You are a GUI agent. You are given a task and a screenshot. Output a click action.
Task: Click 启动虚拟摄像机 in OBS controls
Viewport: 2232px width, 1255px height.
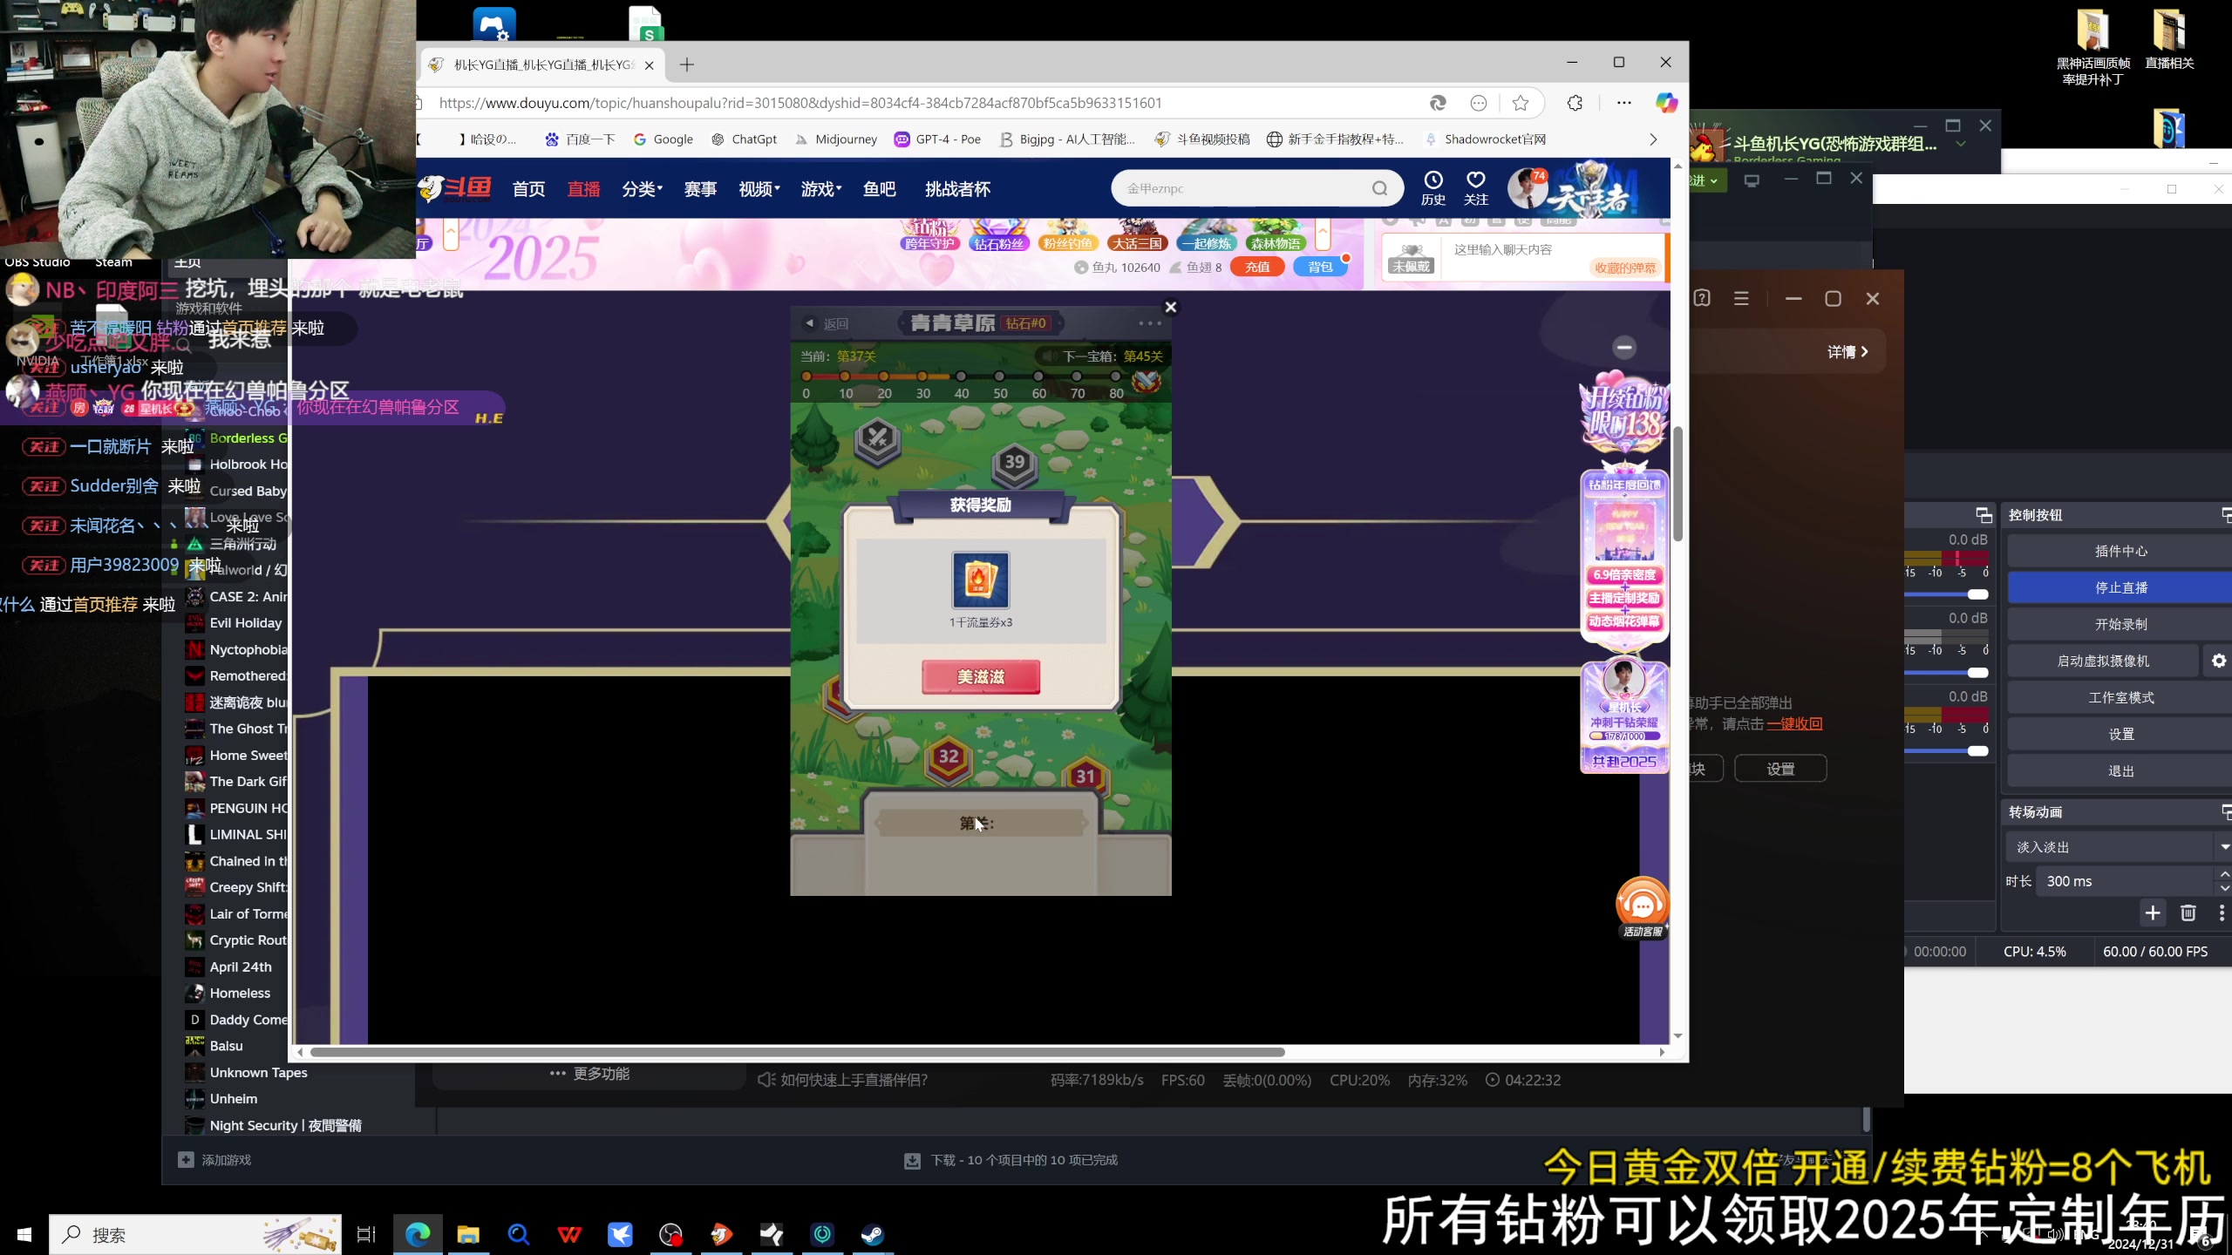tap(2102, 661)
